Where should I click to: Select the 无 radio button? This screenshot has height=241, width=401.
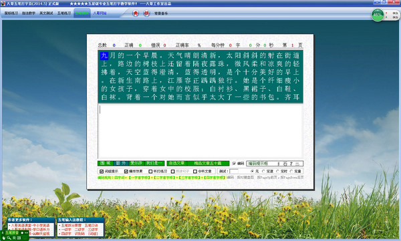coord(253,171)
